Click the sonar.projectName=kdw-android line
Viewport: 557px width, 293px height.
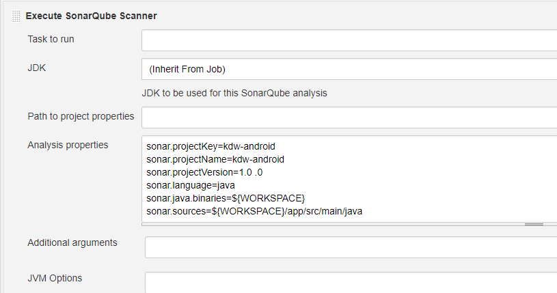click(215, 159)
